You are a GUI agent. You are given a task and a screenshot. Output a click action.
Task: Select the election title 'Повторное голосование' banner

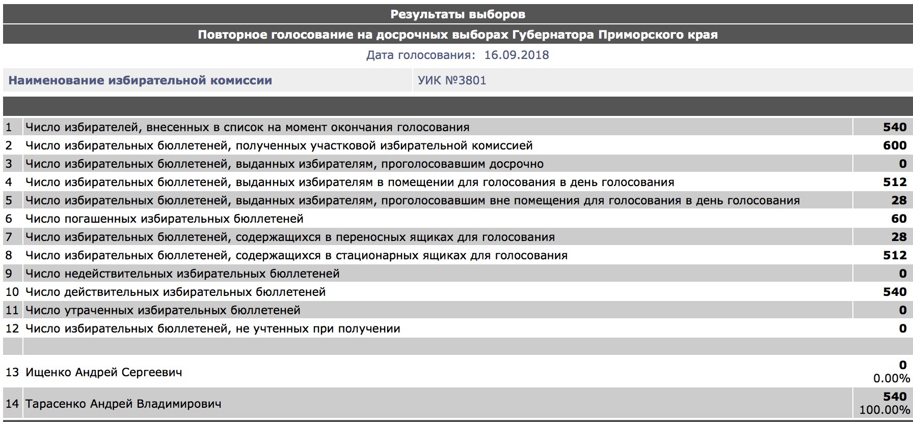pyautogui.click(x=458, y=35)
